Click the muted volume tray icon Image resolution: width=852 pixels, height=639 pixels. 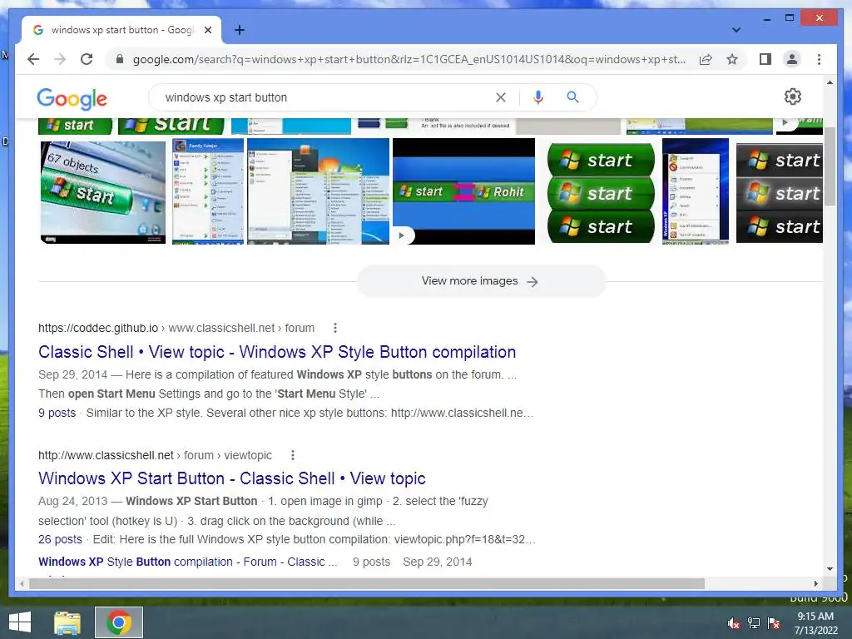734,623
